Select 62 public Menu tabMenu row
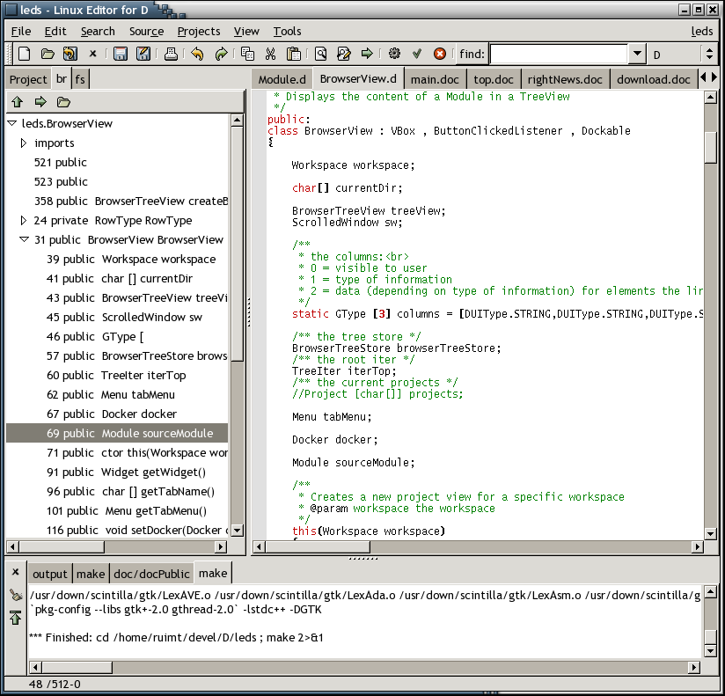725x696 pixels. 117,394
